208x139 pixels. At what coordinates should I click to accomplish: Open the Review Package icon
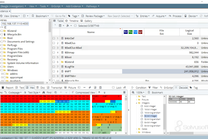[83, 16]
